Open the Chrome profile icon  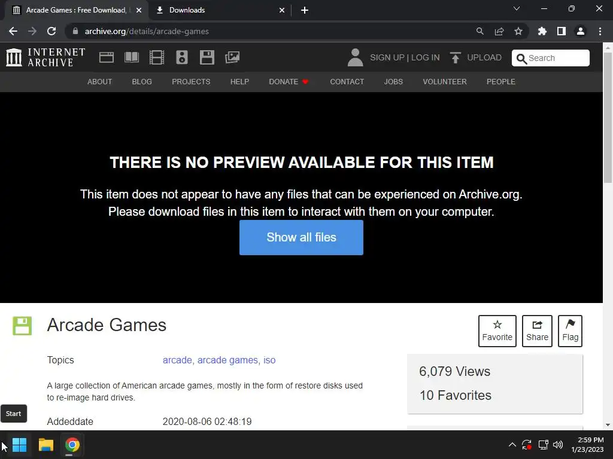581,31
